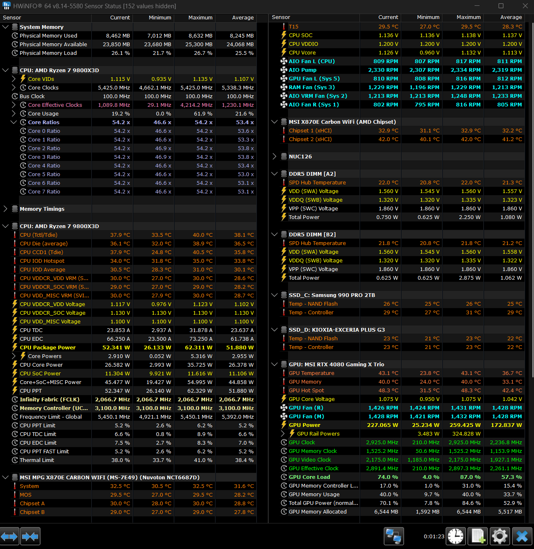Collapse the System Memory group
The width and height of the screenshot is (534, 549).
[5, 27]
